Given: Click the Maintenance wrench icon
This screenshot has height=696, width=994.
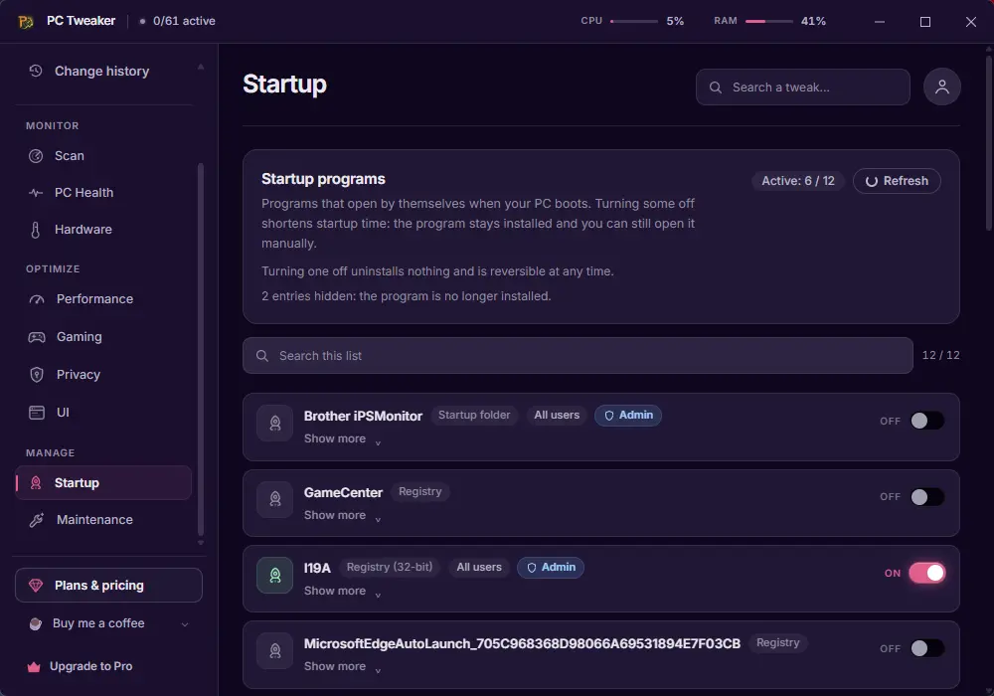Looking at the screenshot, I should [37, 520].
